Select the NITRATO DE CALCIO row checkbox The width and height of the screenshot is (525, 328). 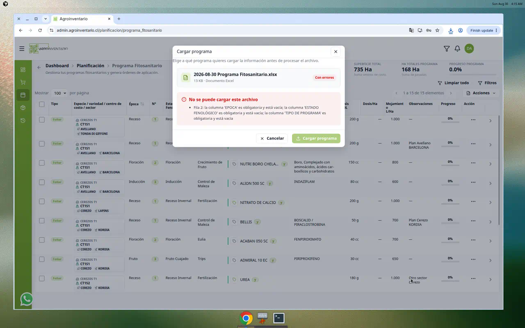42,201
